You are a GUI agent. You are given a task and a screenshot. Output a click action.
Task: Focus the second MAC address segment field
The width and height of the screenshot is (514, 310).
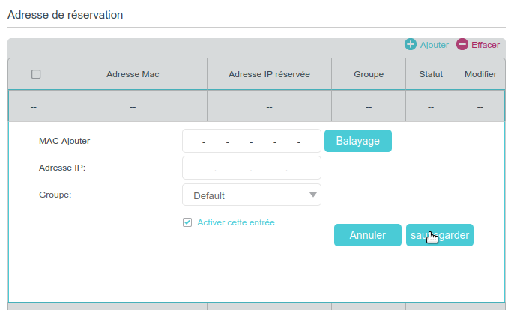pyautogui.click(x=216, y=142)
